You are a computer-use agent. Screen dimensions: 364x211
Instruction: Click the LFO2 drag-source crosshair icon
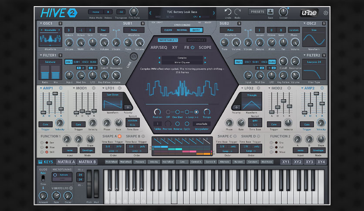pos(258,88)
